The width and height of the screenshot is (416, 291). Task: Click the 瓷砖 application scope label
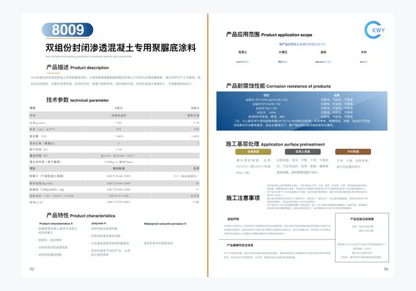(323, 52)
